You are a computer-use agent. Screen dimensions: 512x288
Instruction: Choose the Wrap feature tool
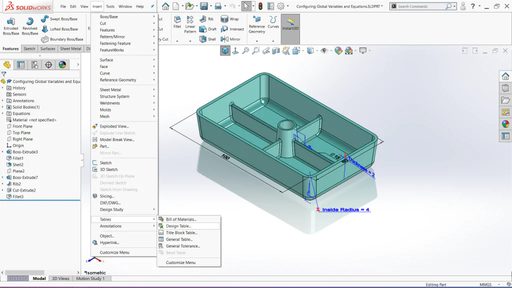229,19
